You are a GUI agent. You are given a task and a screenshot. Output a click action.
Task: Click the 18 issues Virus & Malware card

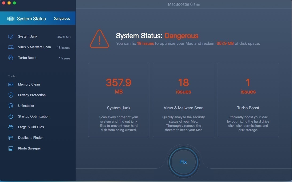[183, 100]
